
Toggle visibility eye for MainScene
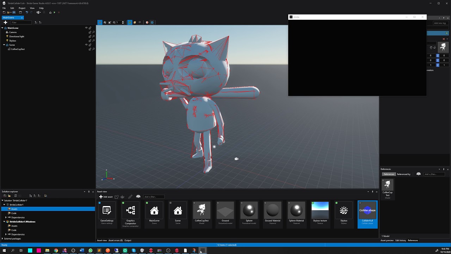(86, 28)
